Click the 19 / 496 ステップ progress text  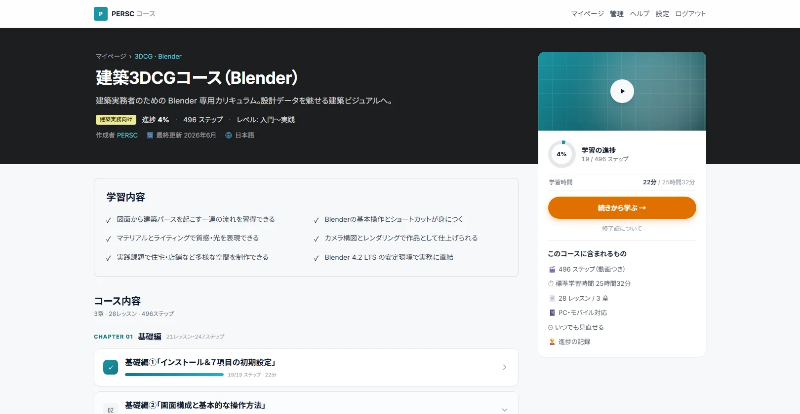605,159
